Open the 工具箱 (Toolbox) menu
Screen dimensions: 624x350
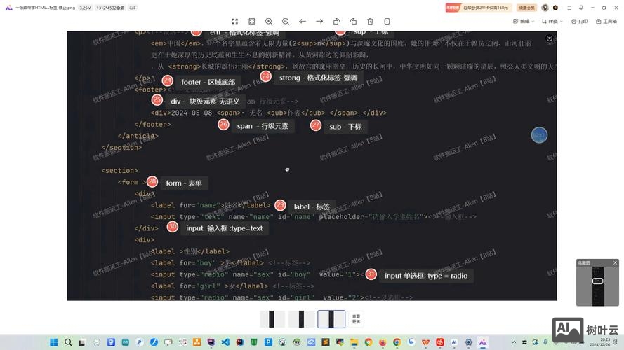tap(606, 22)
